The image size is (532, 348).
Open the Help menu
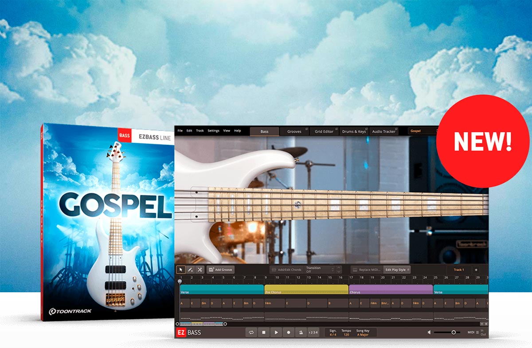pos(238,131)
